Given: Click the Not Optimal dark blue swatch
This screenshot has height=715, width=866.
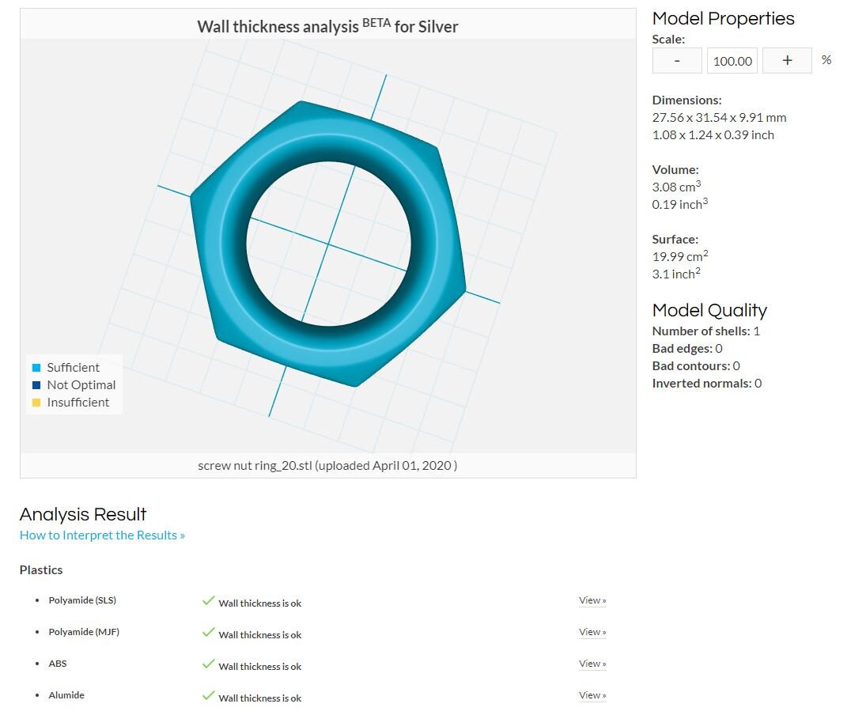Looking at the screenshot, I should (36, 385).
